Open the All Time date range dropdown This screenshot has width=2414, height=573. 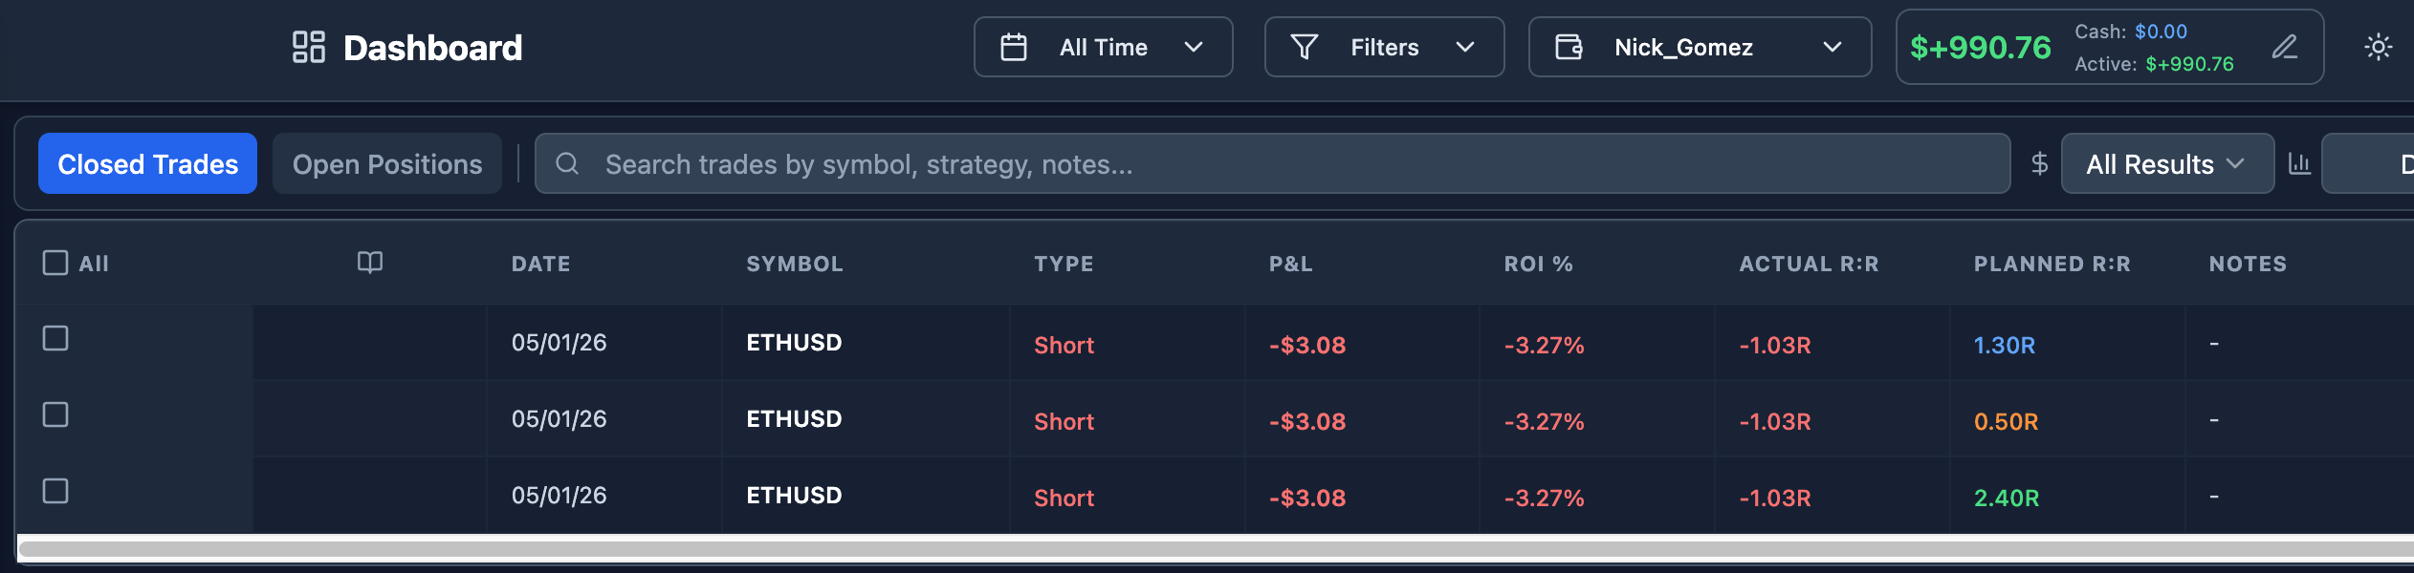(1104, 47)
